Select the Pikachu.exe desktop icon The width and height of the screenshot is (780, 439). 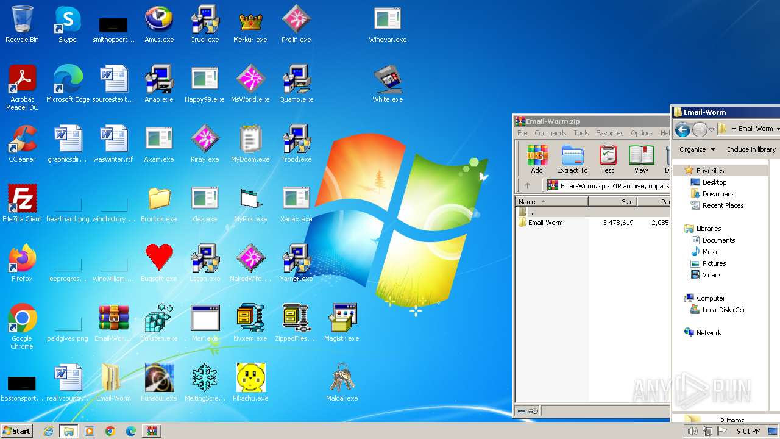click(250, 383)
